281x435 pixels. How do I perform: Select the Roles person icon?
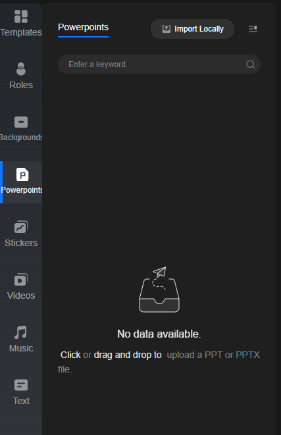[21, 69]
